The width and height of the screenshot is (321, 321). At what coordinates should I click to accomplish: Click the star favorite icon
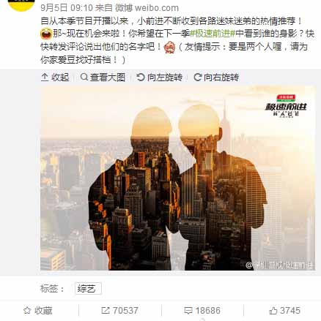[x=27, y=311]
